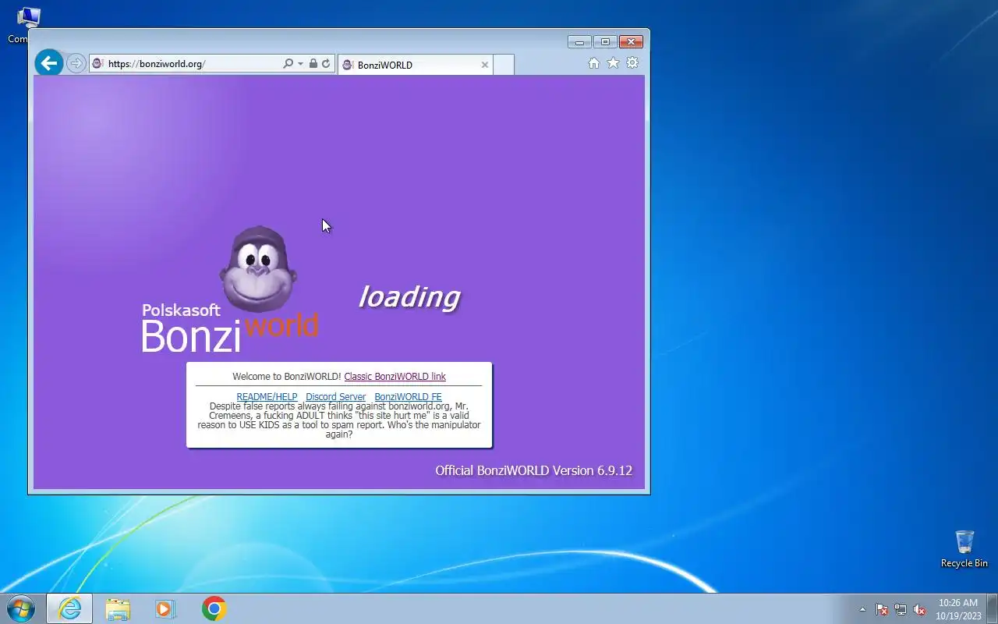Screen dimensions: 998x624
Task: View the security lock icon report
Action: (x=313, y=64)
